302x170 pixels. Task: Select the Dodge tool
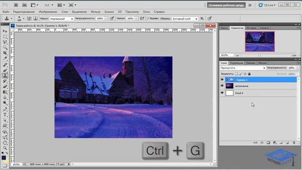tap(5, 103)
